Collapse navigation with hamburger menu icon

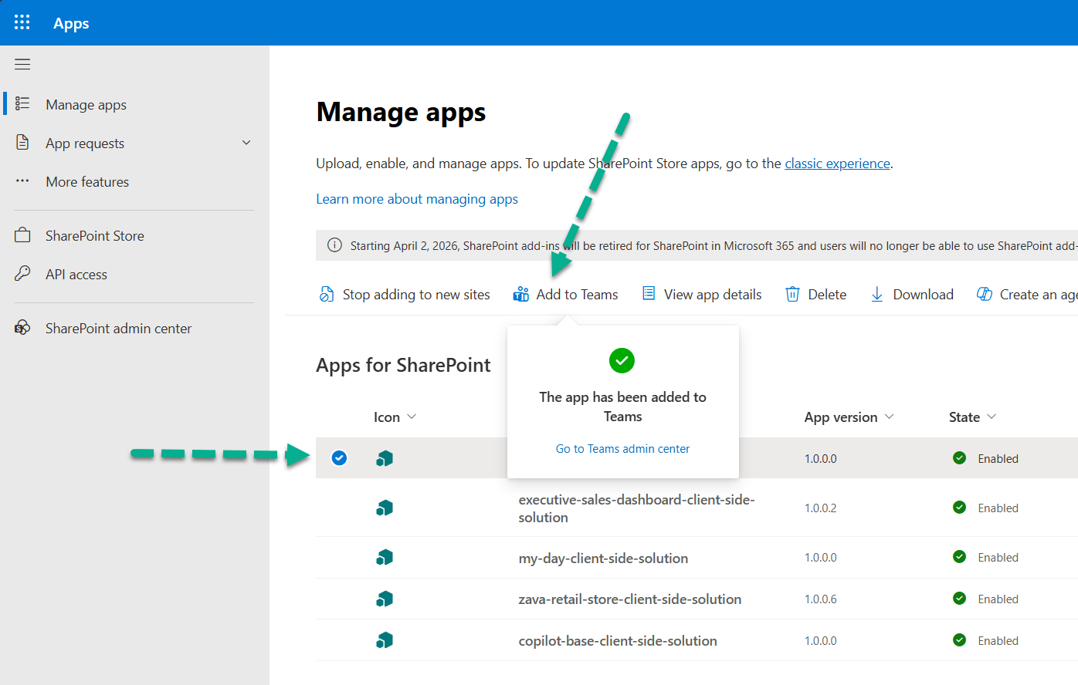tap(22, 65)
